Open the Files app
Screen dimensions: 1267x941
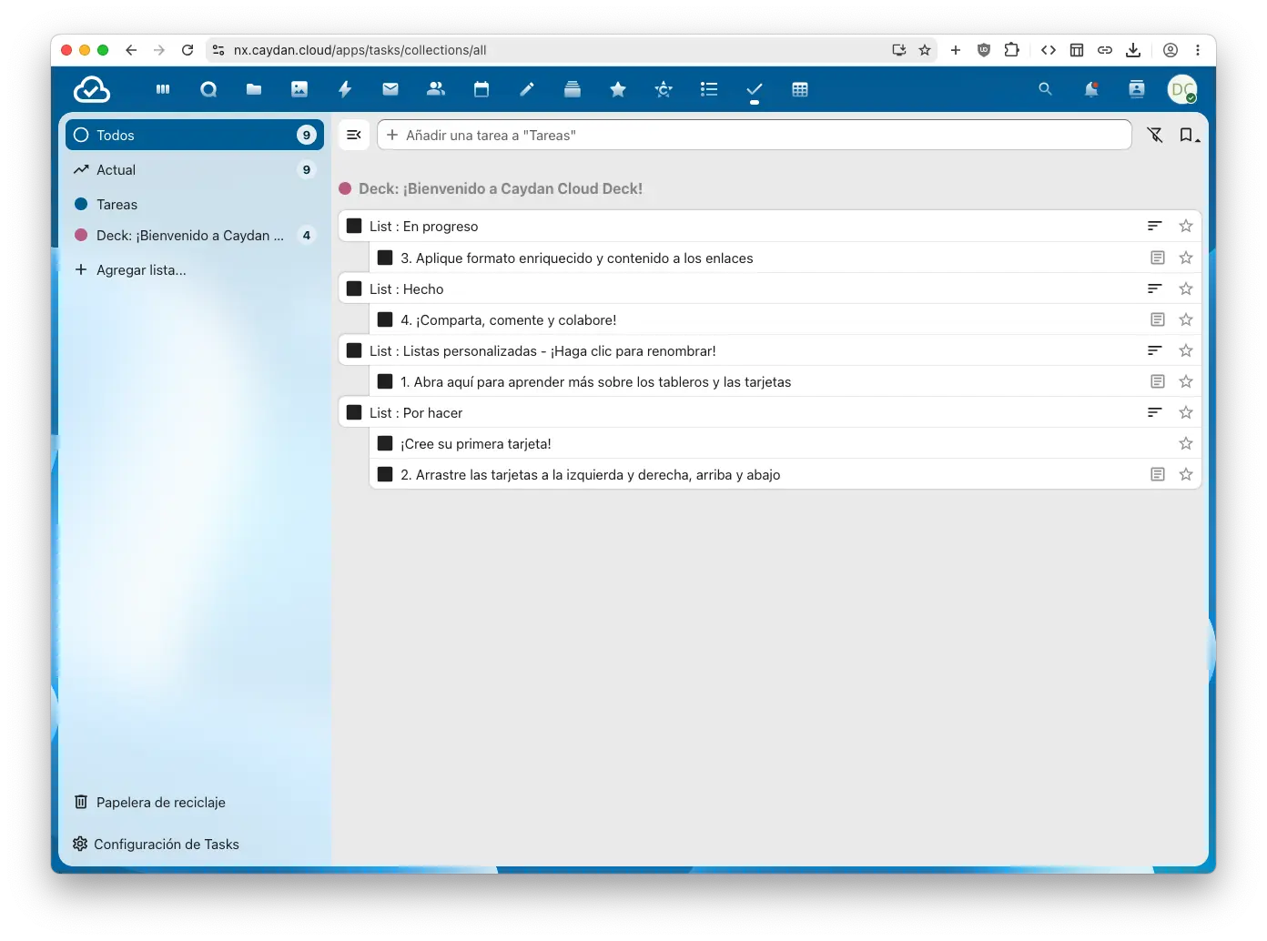pyautogui.click(x=254, y=89)
